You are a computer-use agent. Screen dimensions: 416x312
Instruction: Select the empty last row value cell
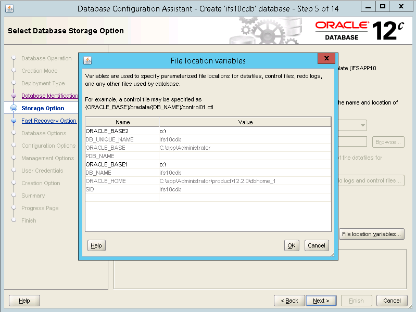tap(245, 198)
